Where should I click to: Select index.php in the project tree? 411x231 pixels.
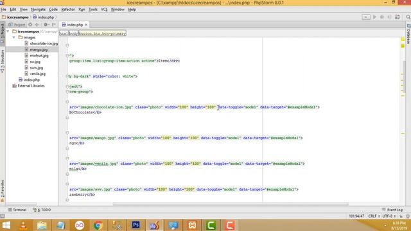pos(29,80)
